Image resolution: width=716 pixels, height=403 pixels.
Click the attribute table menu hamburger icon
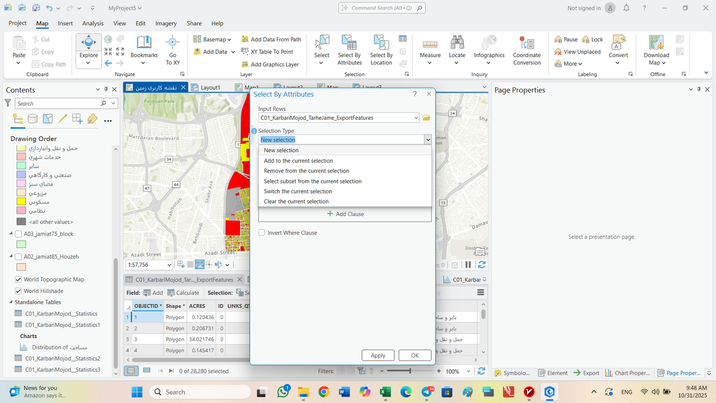tap(481, 292)
